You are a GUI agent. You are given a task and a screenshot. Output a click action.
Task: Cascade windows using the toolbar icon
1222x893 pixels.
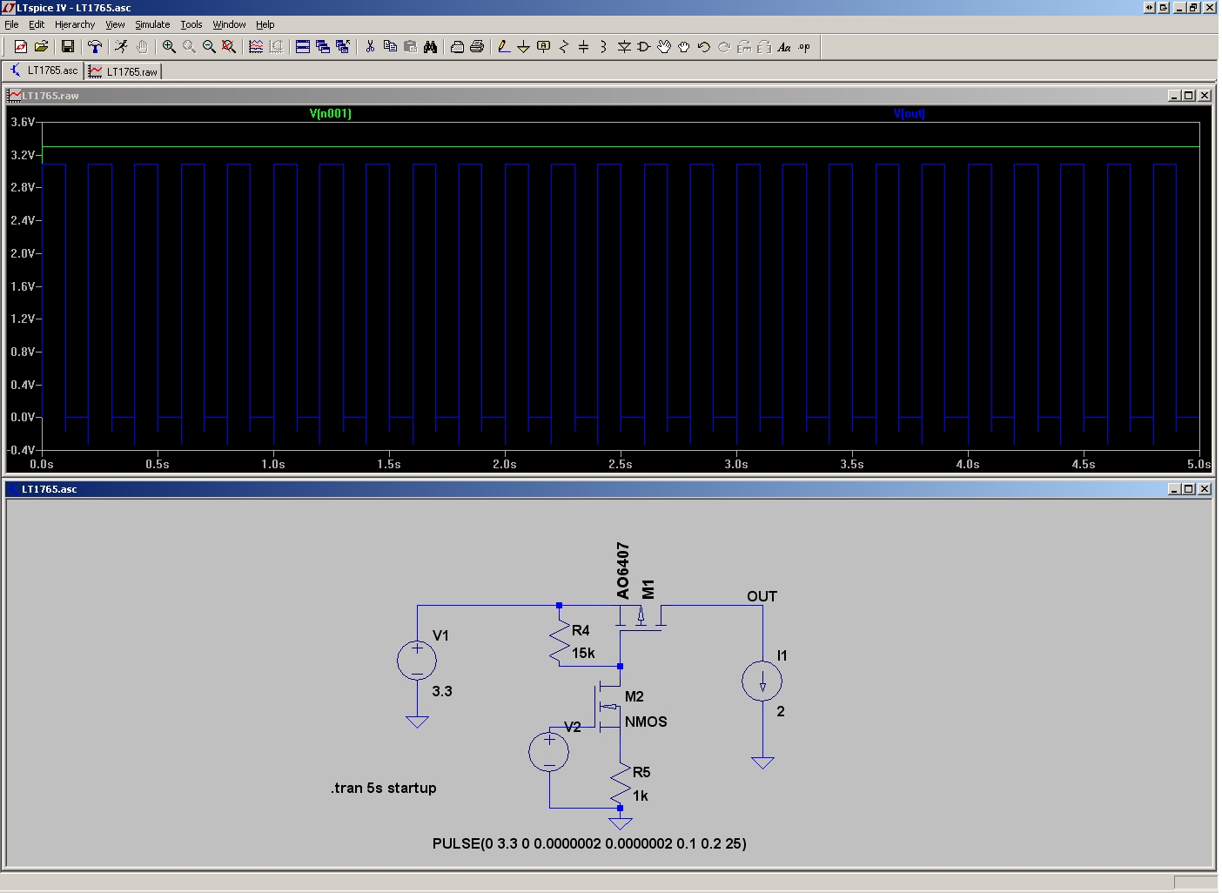(323, 47)
